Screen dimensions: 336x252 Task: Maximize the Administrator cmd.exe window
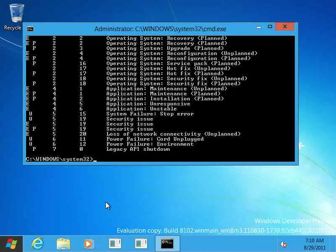coord(270,26)
